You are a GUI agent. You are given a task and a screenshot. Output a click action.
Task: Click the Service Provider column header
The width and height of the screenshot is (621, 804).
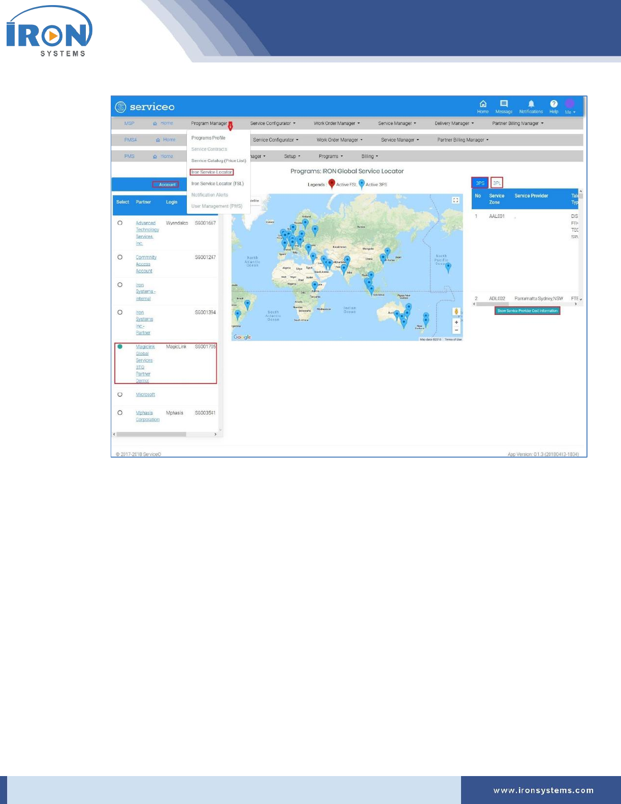[x=531, y=196]
